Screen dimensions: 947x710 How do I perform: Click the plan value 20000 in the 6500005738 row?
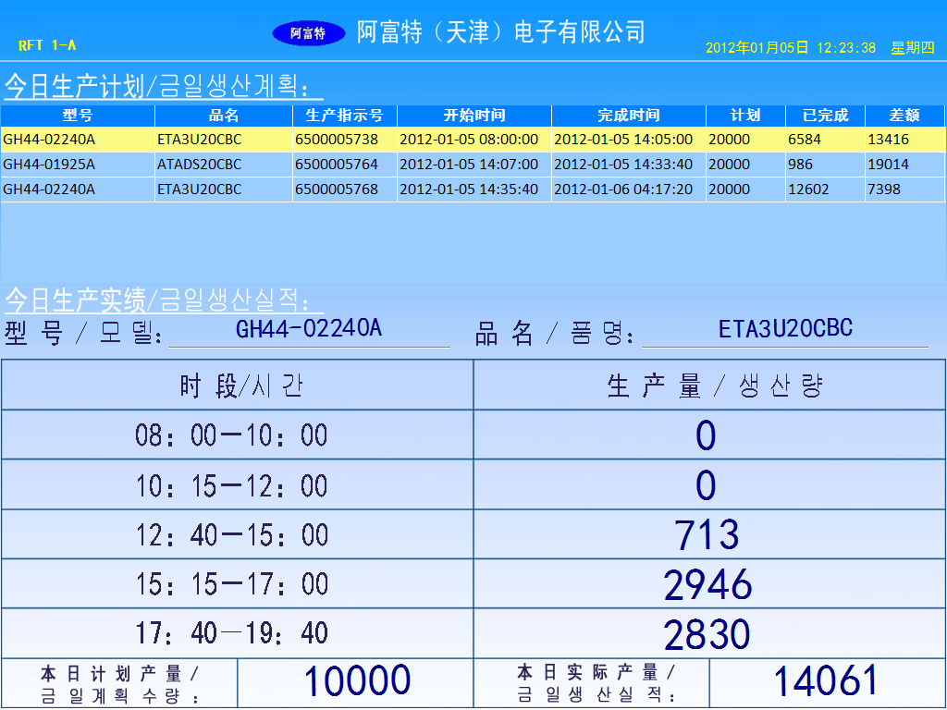(745, 140)
